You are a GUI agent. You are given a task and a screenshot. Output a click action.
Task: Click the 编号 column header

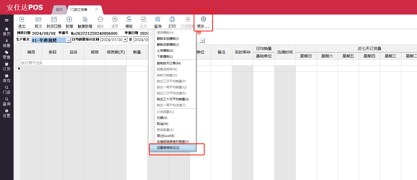31,52
